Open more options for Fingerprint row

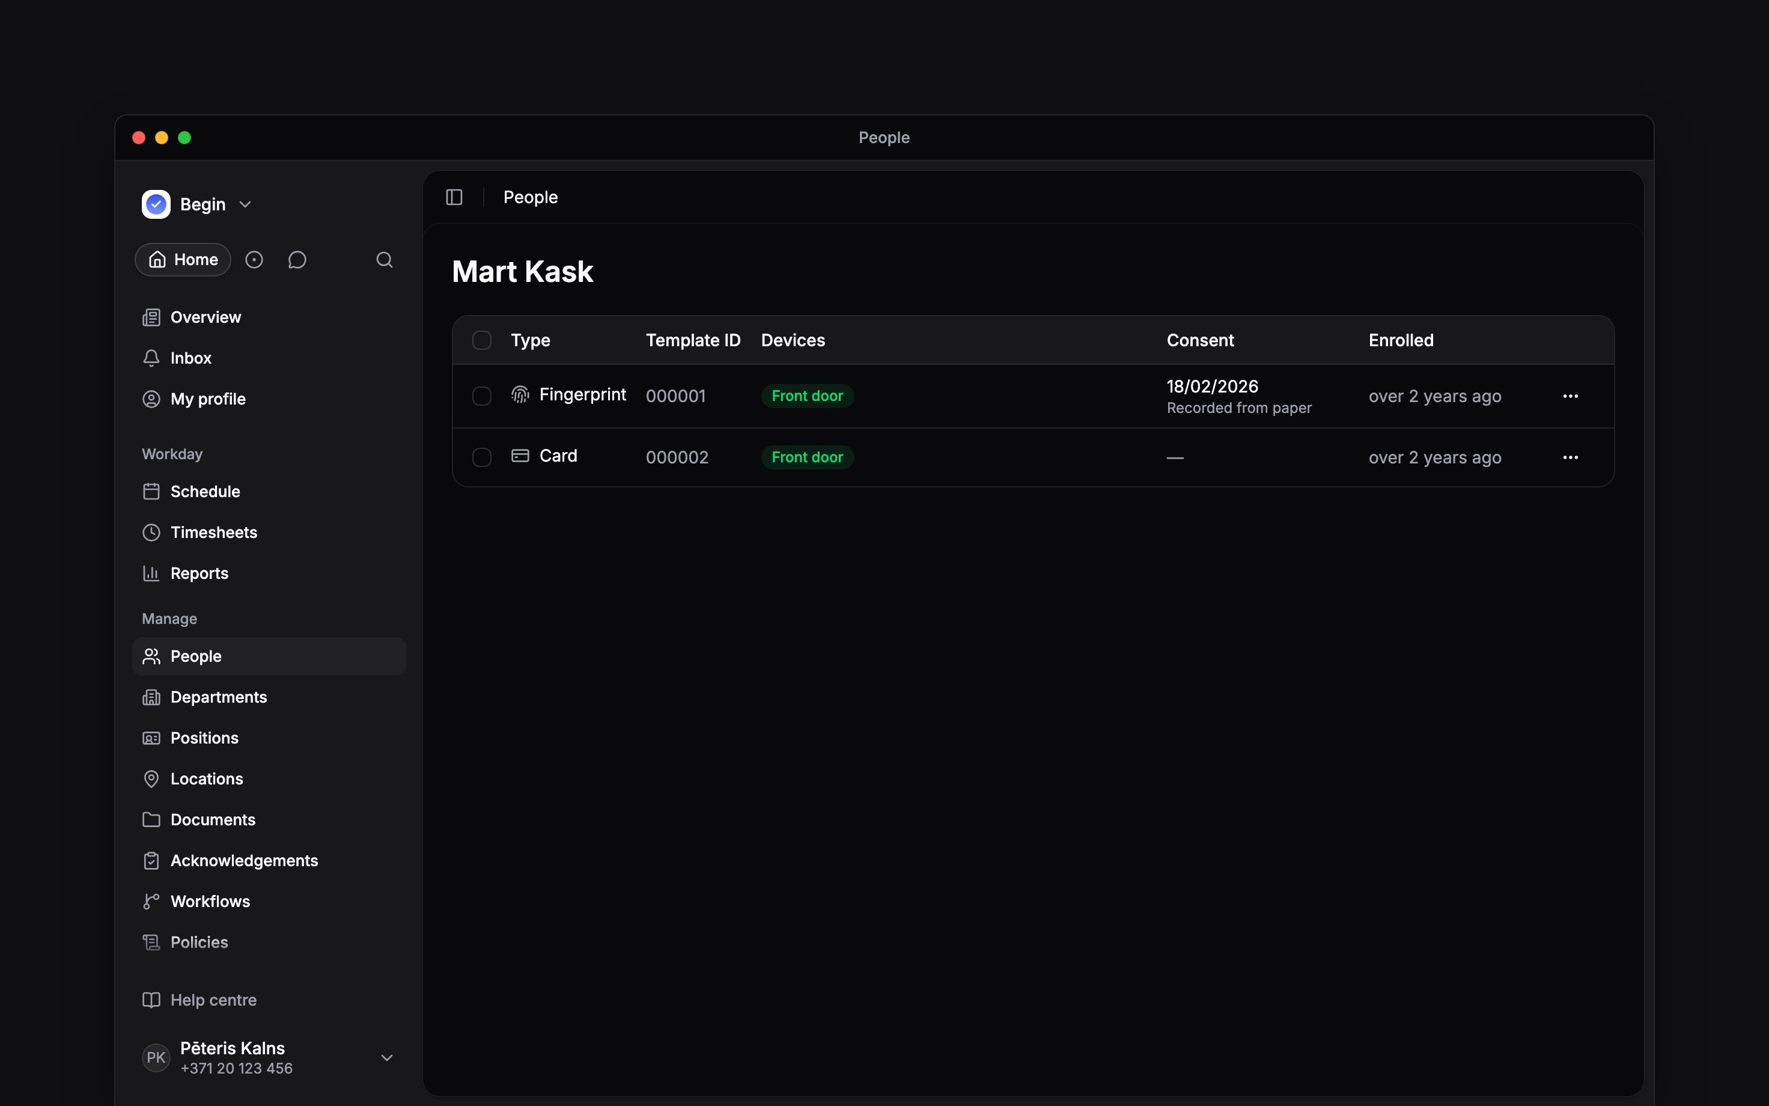pos(1570,396)
